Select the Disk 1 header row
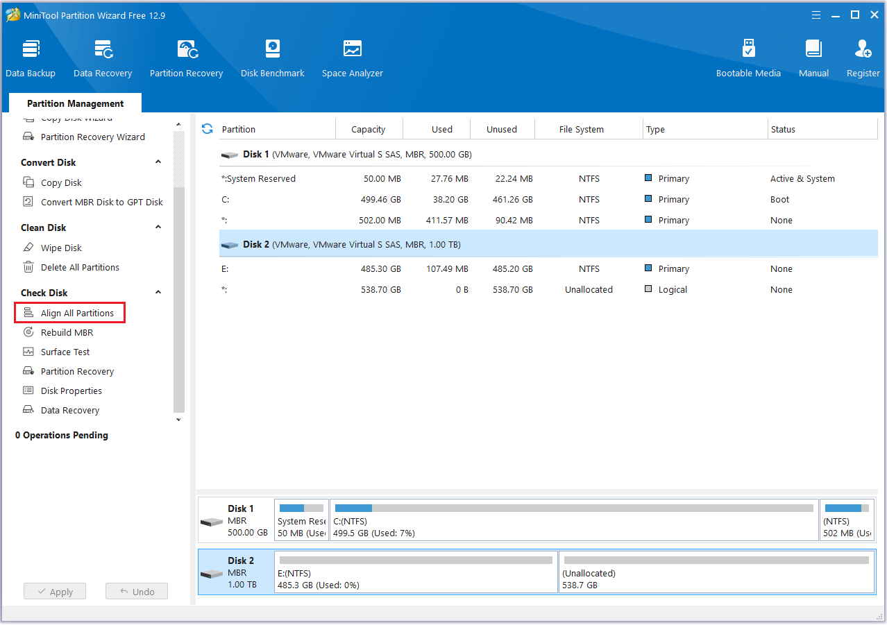The width and height of the screenshot is (887, 625). [x=548, y=154]
